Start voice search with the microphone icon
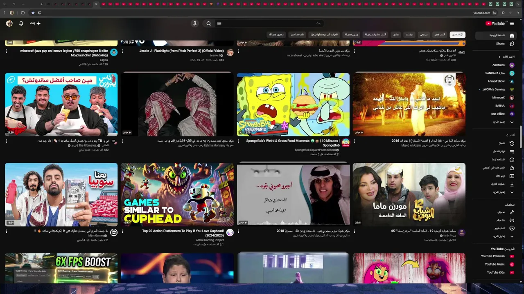Screen dimensions: 524x294 pyautogui.click(x=195, y=24)
